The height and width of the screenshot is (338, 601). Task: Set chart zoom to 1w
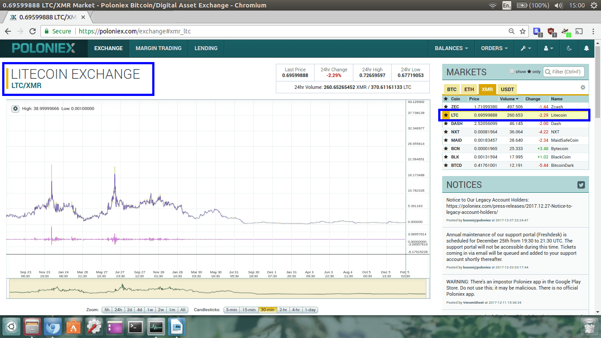[150, 310]
